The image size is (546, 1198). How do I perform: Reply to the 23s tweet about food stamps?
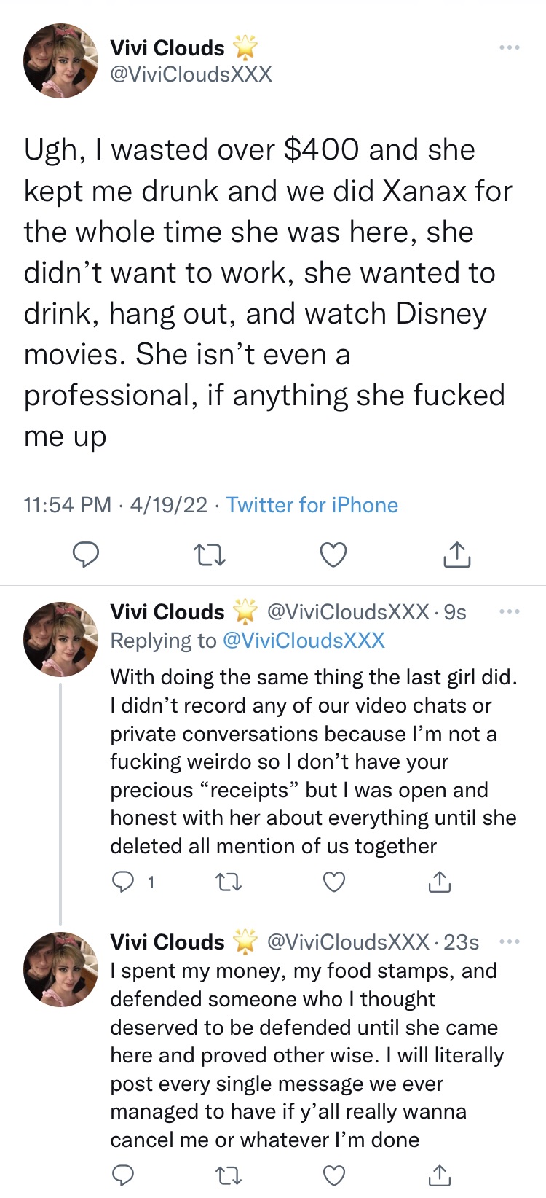[122, 1175]
